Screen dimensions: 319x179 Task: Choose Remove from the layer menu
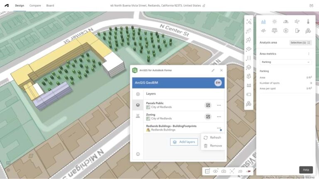(x=213, y=146)
